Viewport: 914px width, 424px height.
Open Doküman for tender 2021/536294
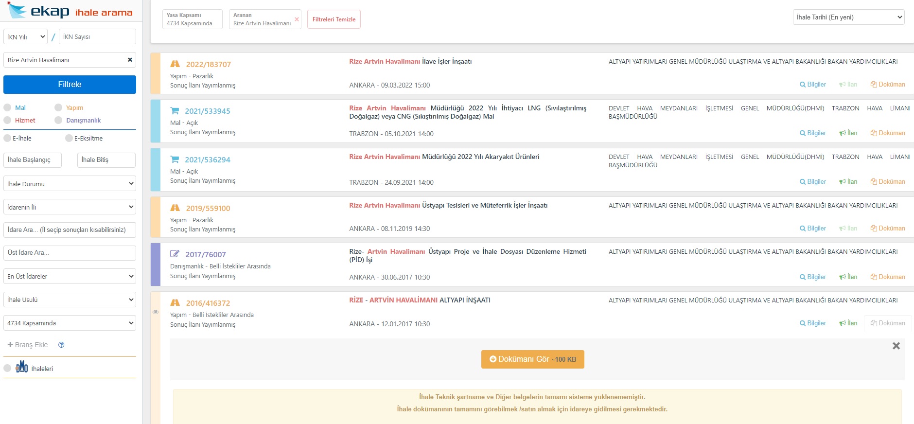888,181
